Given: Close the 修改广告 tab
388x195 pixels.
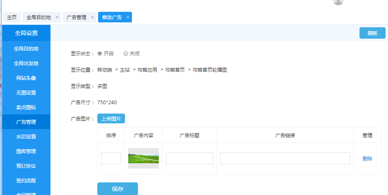Looking at the screenshot, I should tap(128, 17).
